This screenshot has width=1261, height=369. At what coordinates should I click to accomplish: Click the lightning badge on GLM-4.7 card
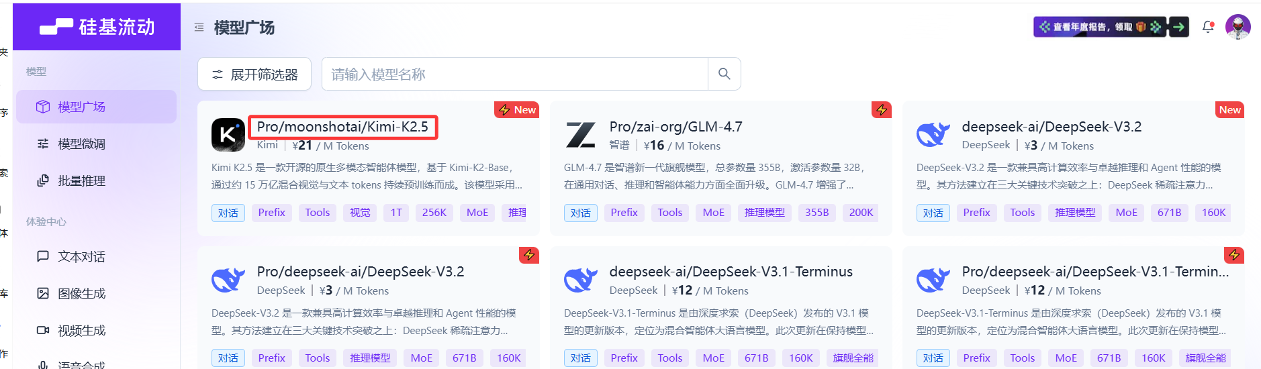coord(882,109)
